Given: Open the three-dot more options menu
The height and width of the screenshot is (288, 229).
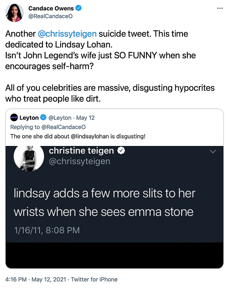Looking at the screenshot, I should (x=220, y=8).
